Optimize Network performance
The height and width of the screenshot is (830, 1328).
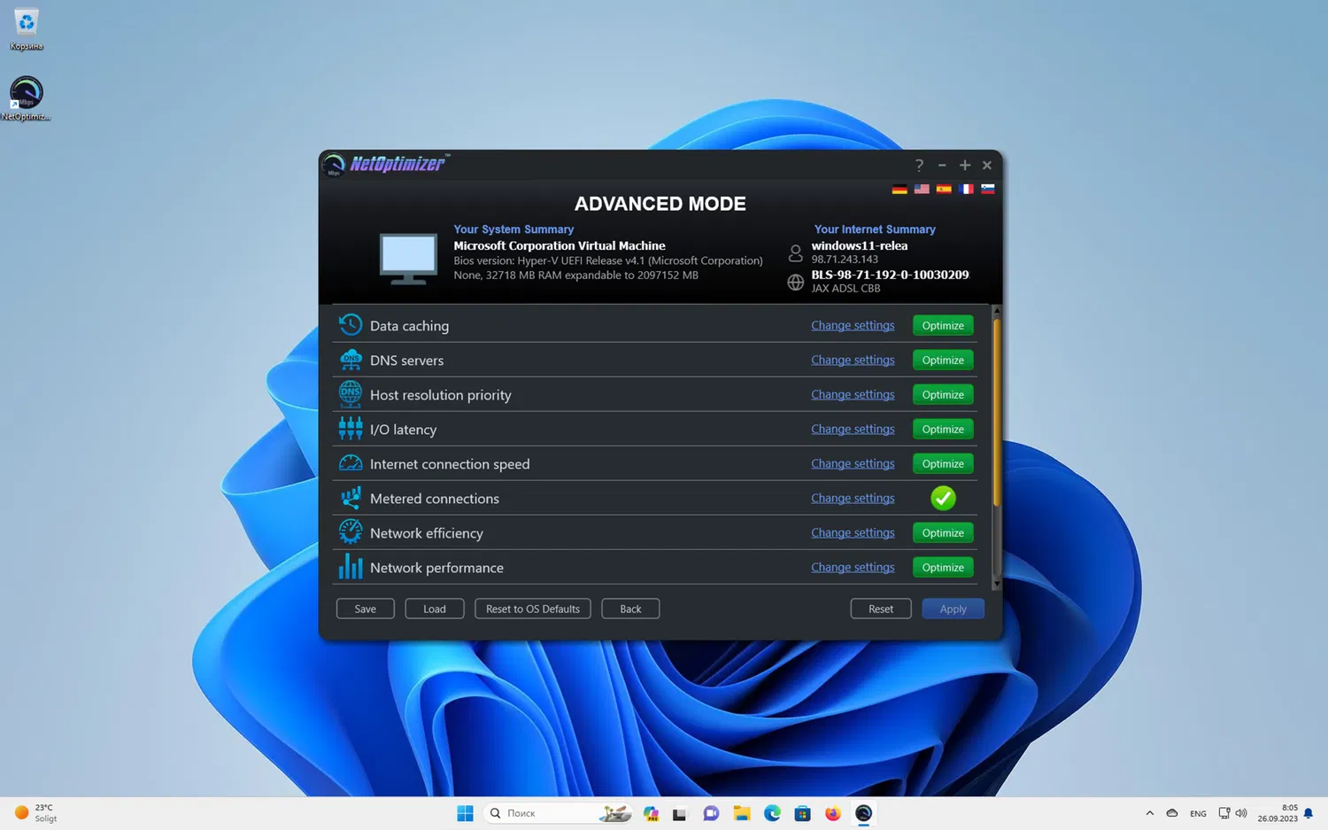point(943,567)
